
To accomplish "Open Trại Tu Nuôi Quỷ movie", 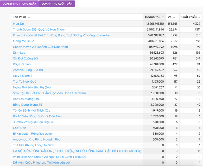I will click(24, 82).
